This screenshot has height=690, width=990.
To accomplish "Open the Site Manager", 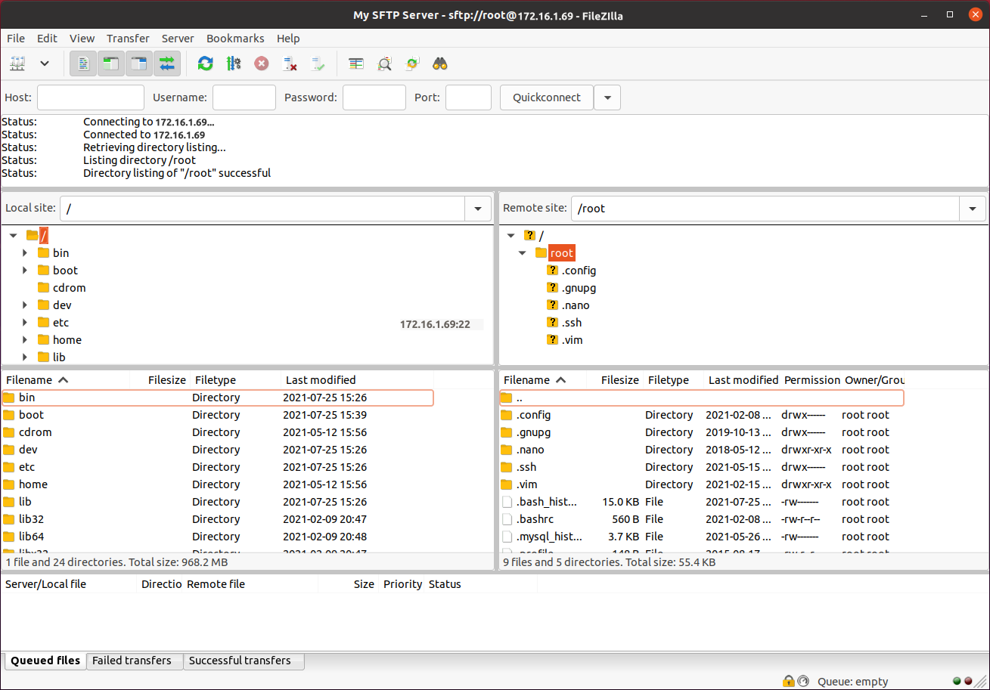I will 17,63.
